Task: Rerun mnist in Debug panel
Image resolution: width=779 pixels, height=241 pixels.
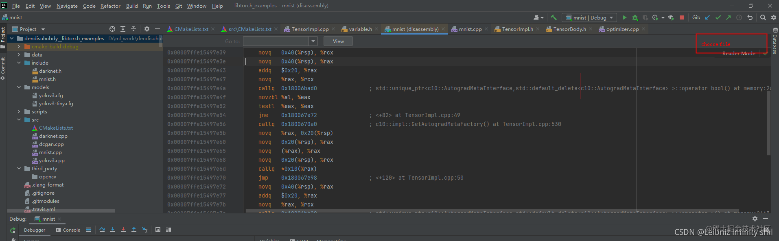Action: tap(13, 230)
